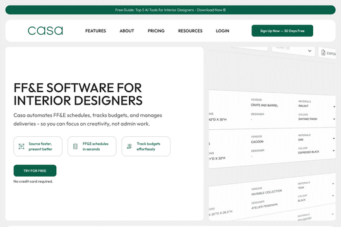The image size is (341, 227).
Task: Click the sourcing icon in first card
Action: coord(21,146)
